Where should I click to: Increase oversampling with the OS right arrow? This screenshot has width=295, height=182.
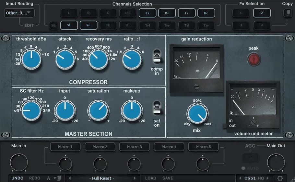pos(270,178)
